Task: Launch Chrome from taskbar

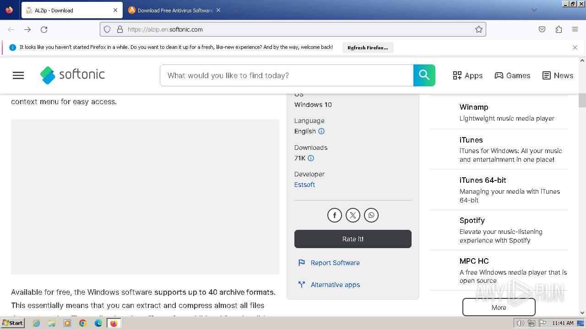Action: (x=83, y=323)
